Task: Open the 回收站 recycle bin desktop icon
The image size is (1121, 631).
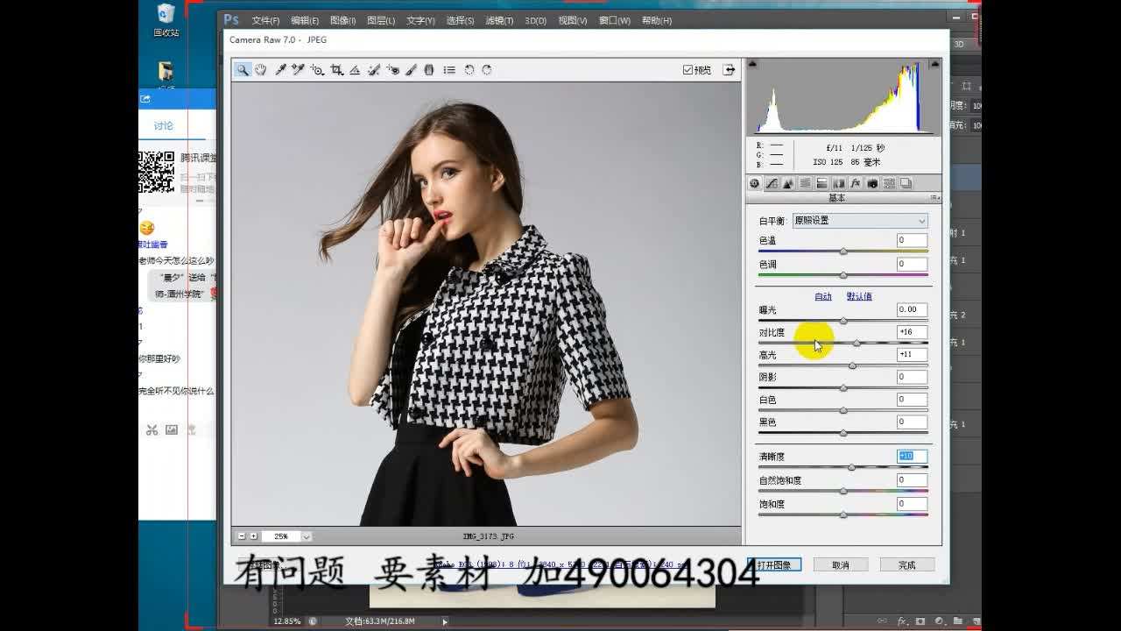Action: (166, 20)
